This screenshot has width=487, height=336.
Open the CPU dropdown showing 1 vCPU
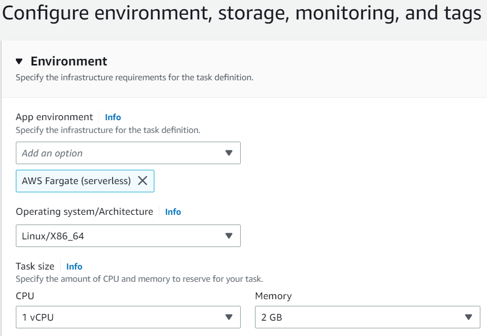click(x=128, y=317)
